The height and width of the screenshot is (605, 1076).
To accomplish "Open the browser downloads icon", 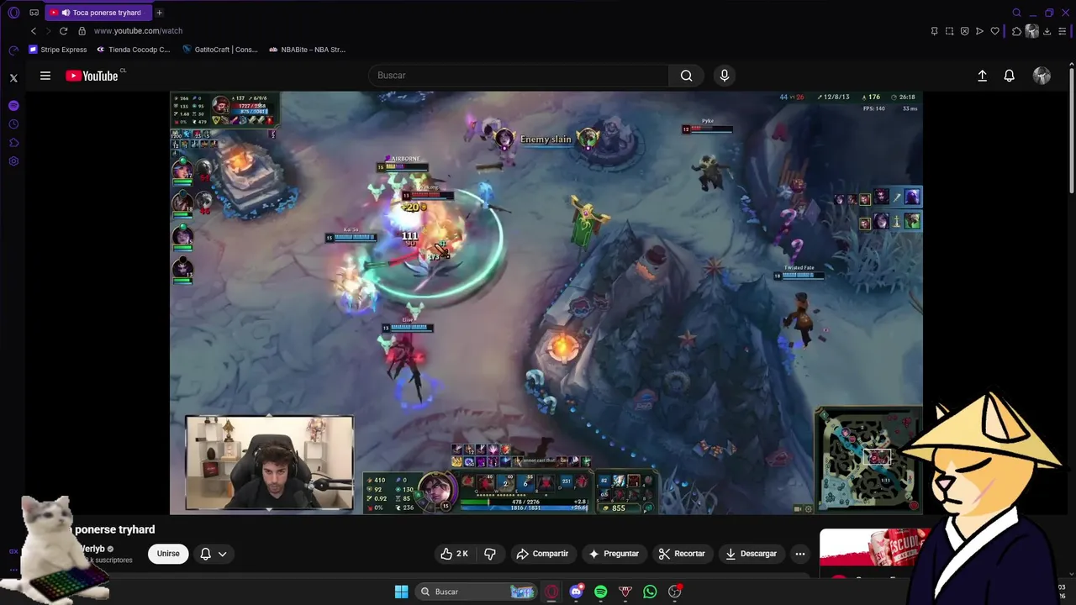I will (x=1047, y=31).
